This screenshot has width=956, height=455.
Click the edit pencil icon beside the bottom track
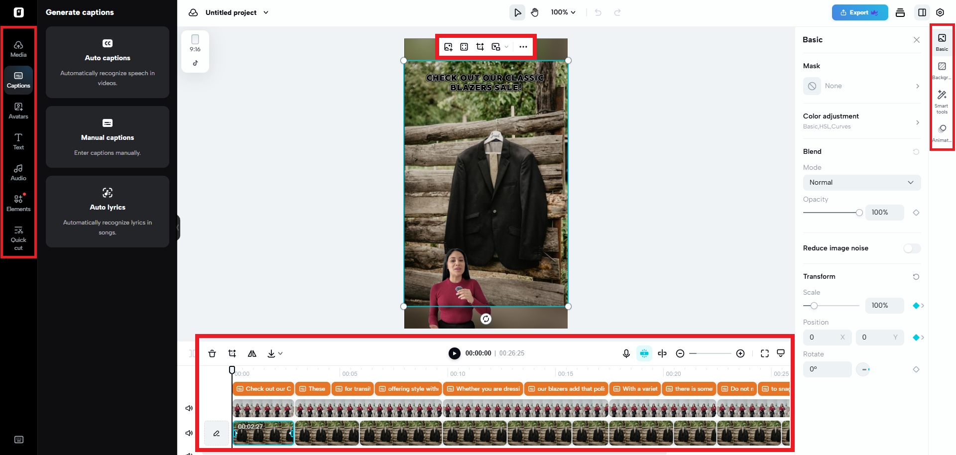(217, 434)
